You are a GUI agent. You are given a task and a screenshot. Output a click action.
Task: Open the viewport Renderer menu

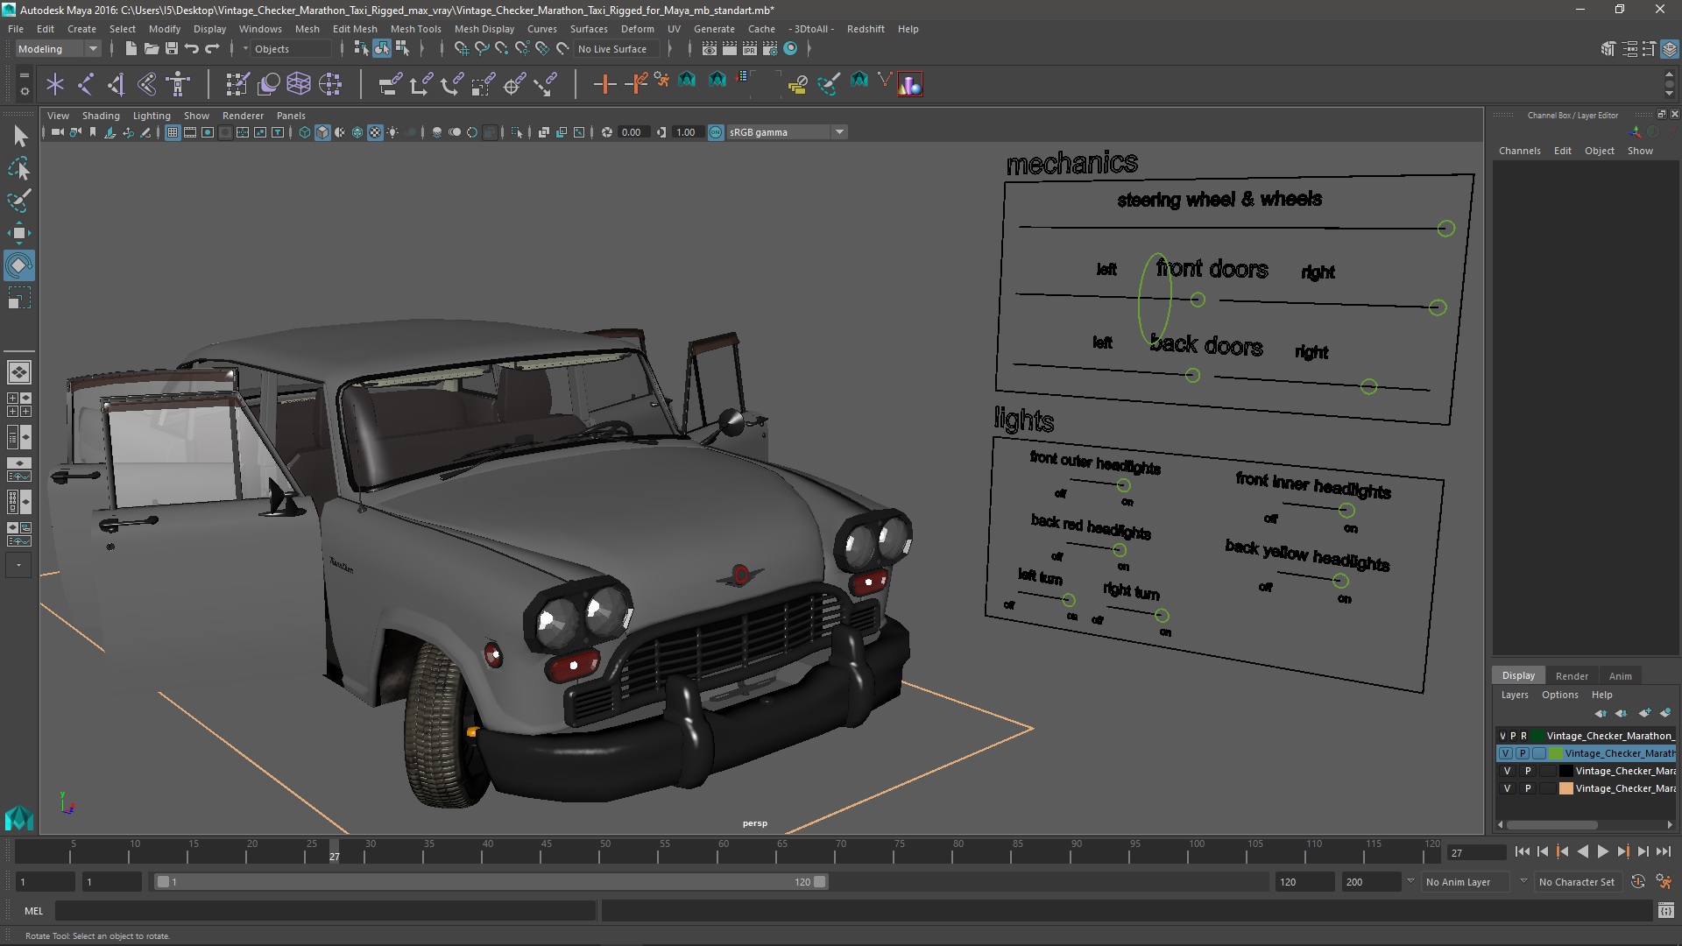click(x=243, y=116)
